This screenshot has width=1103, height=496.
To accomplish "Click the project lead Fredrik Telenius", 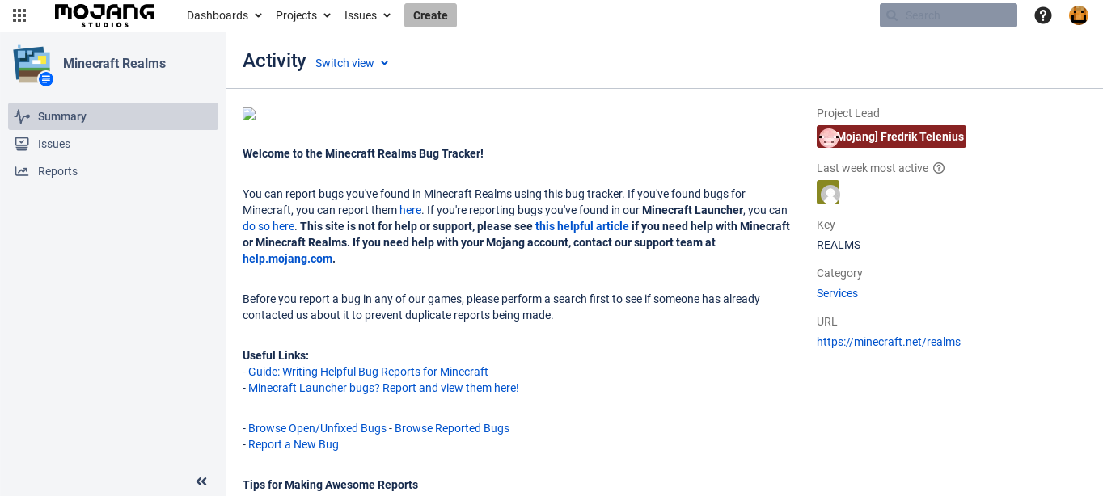I will pos(891,137).
